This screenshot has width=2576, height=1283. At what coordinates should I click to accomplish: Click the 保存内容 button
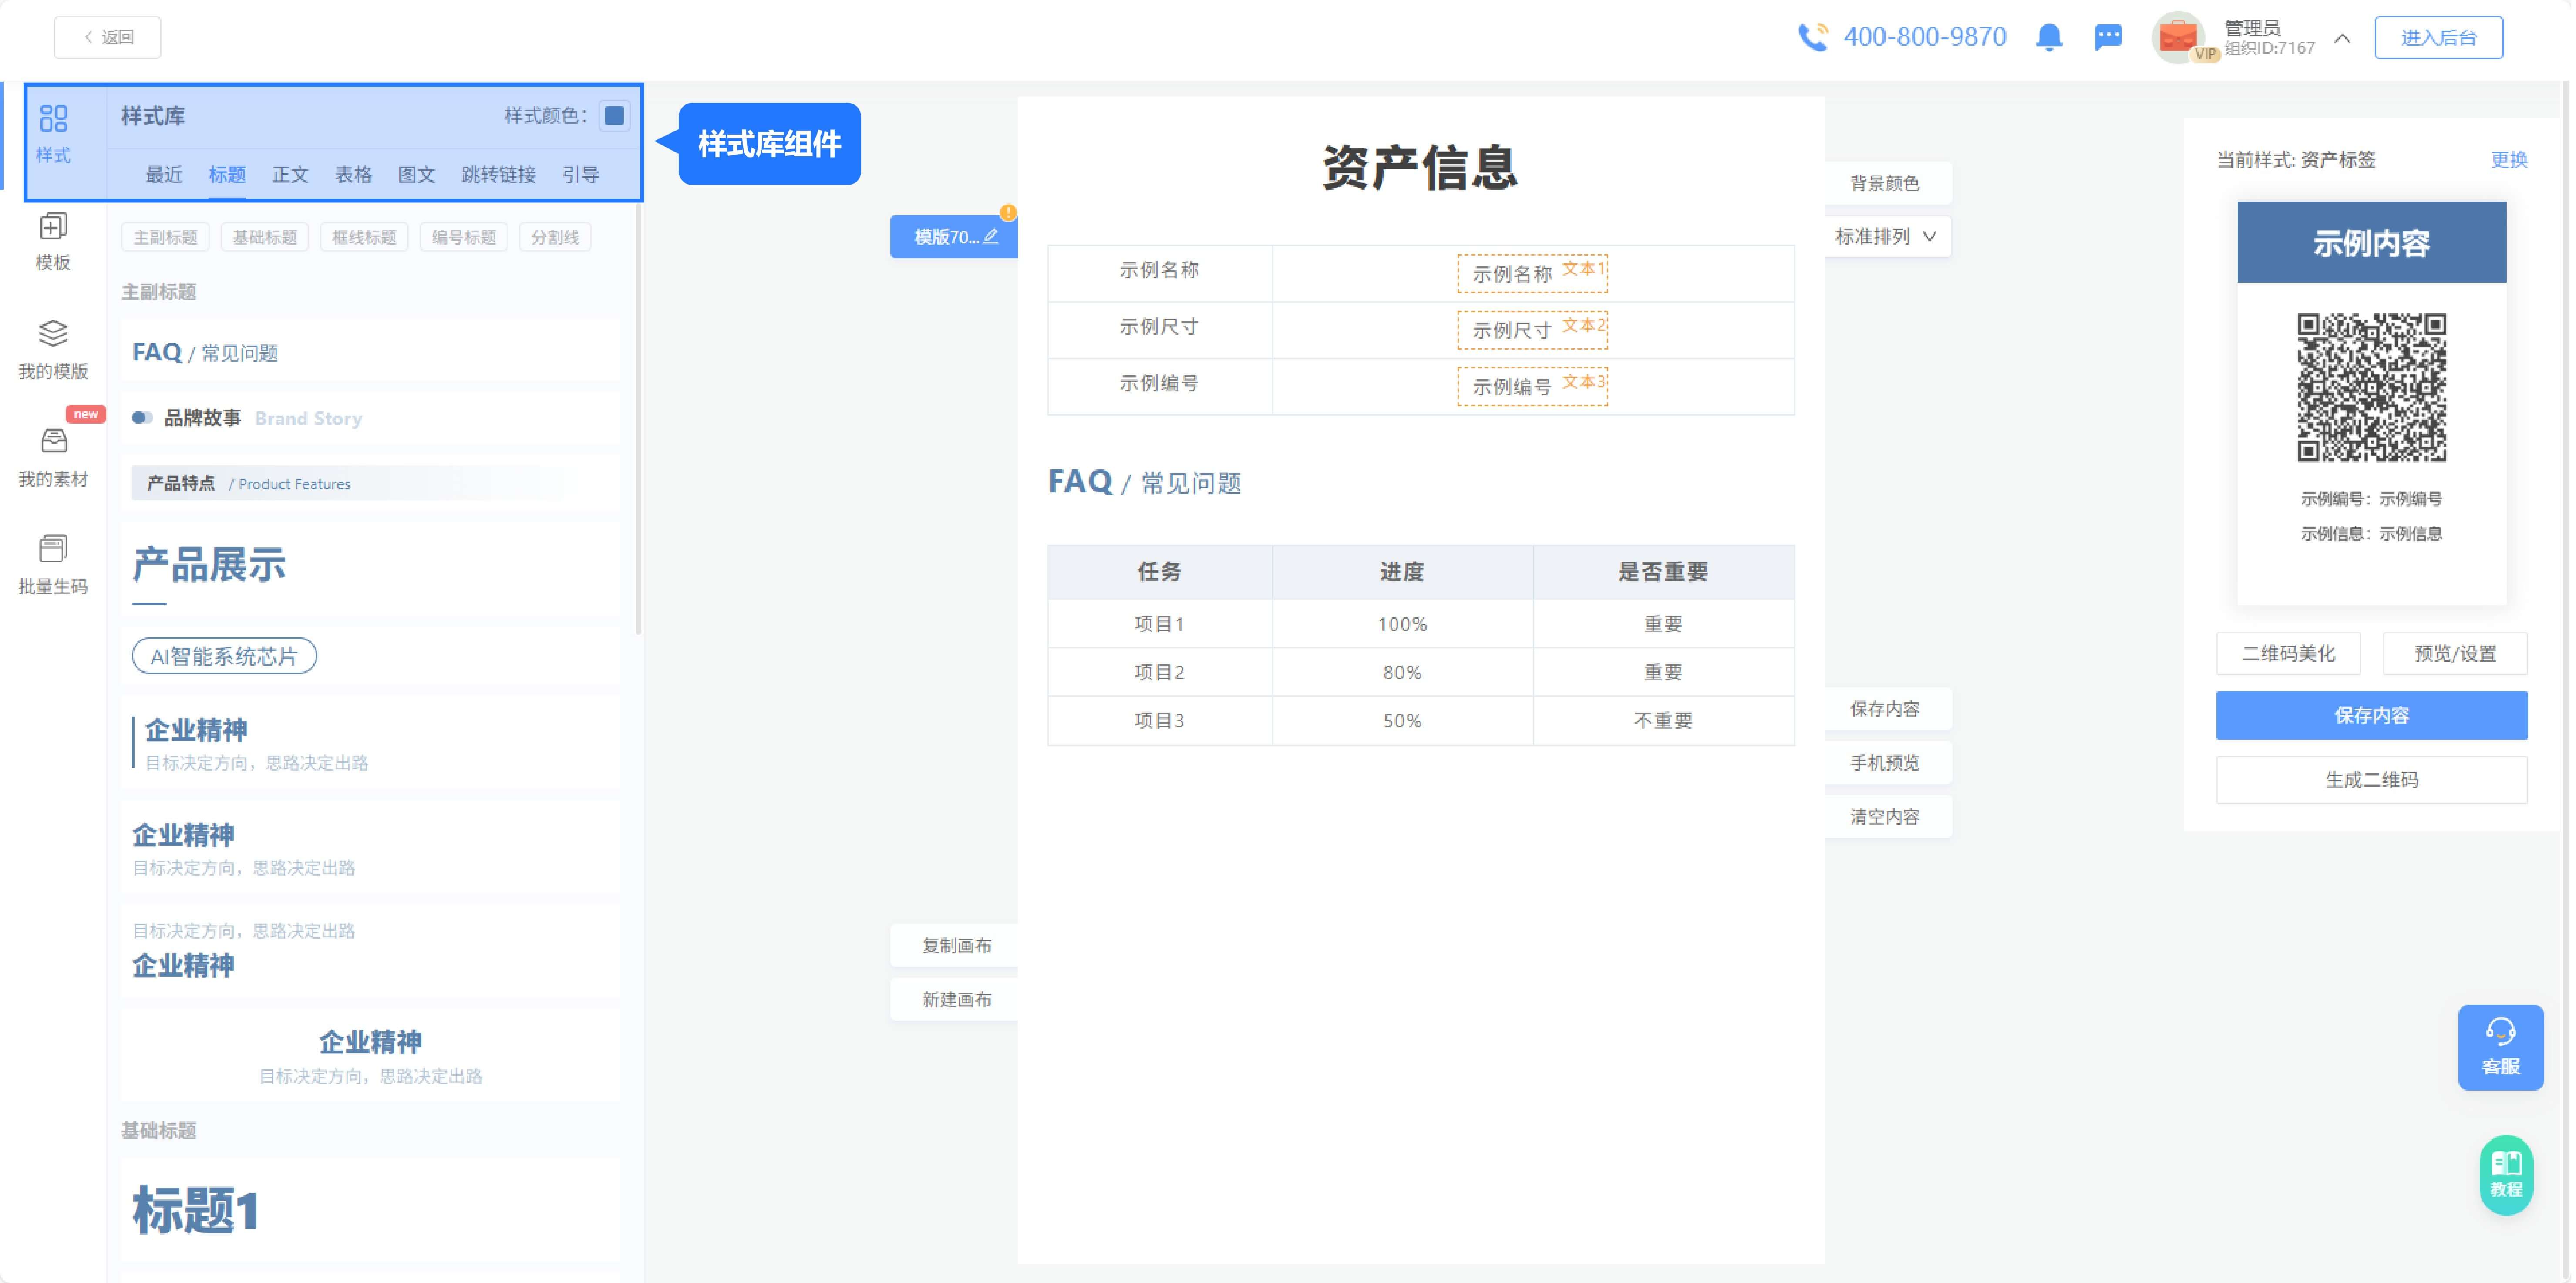2372,715
